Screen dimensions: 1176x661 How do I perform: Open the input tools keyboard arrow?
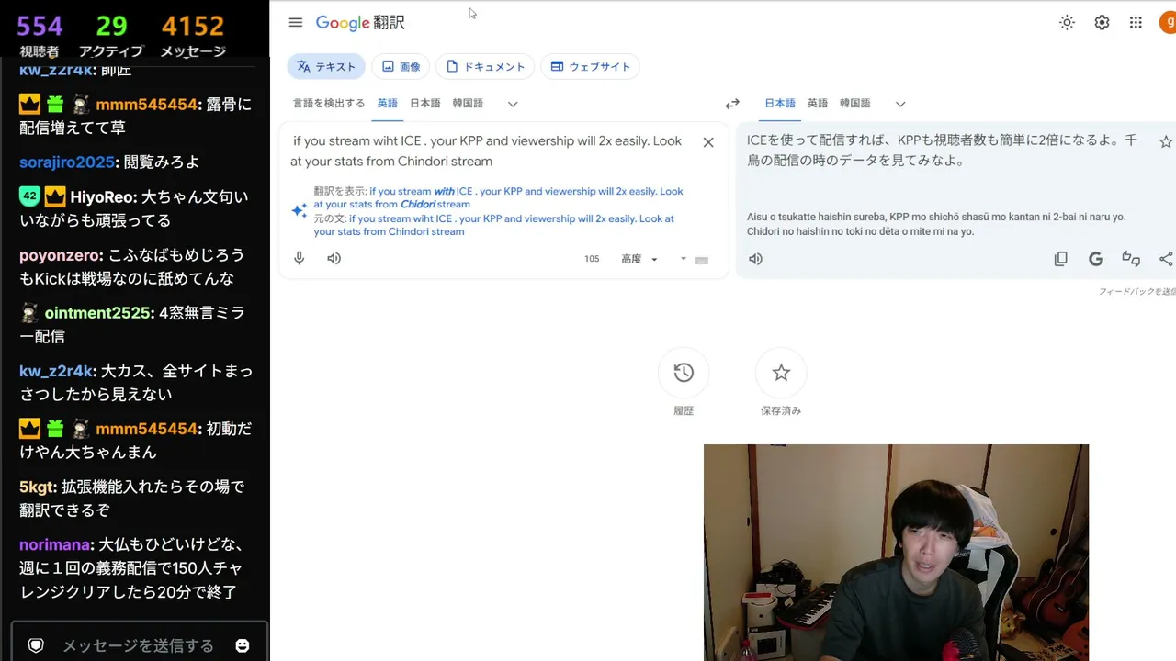pyautogui.click(x=684, y=259)
